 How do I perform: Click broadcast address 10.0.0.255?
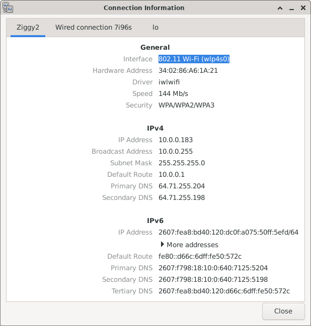tap(176, 151)
